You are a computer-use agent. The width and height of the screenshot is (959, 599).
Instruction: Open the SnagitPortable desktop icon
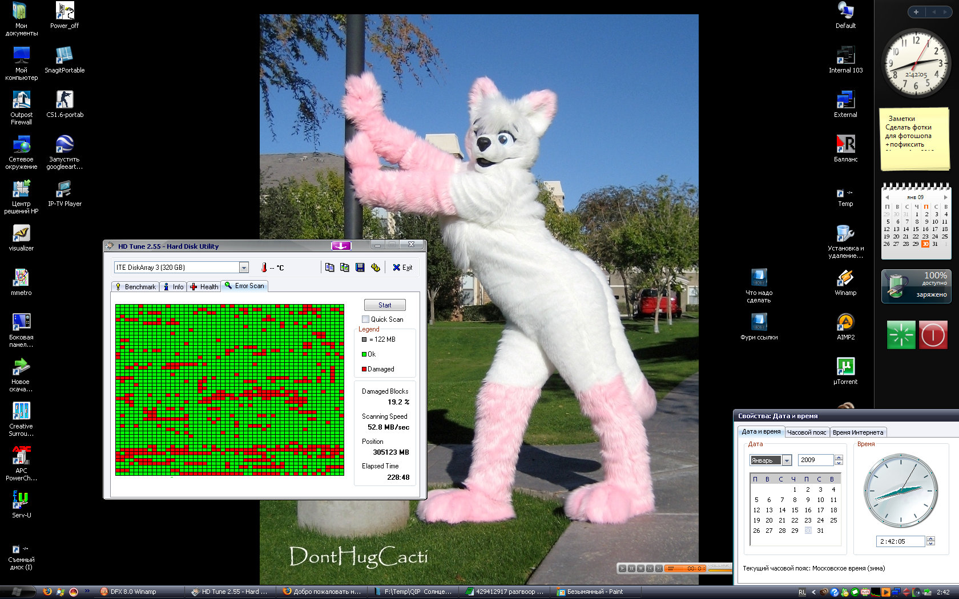coord(65,60)
